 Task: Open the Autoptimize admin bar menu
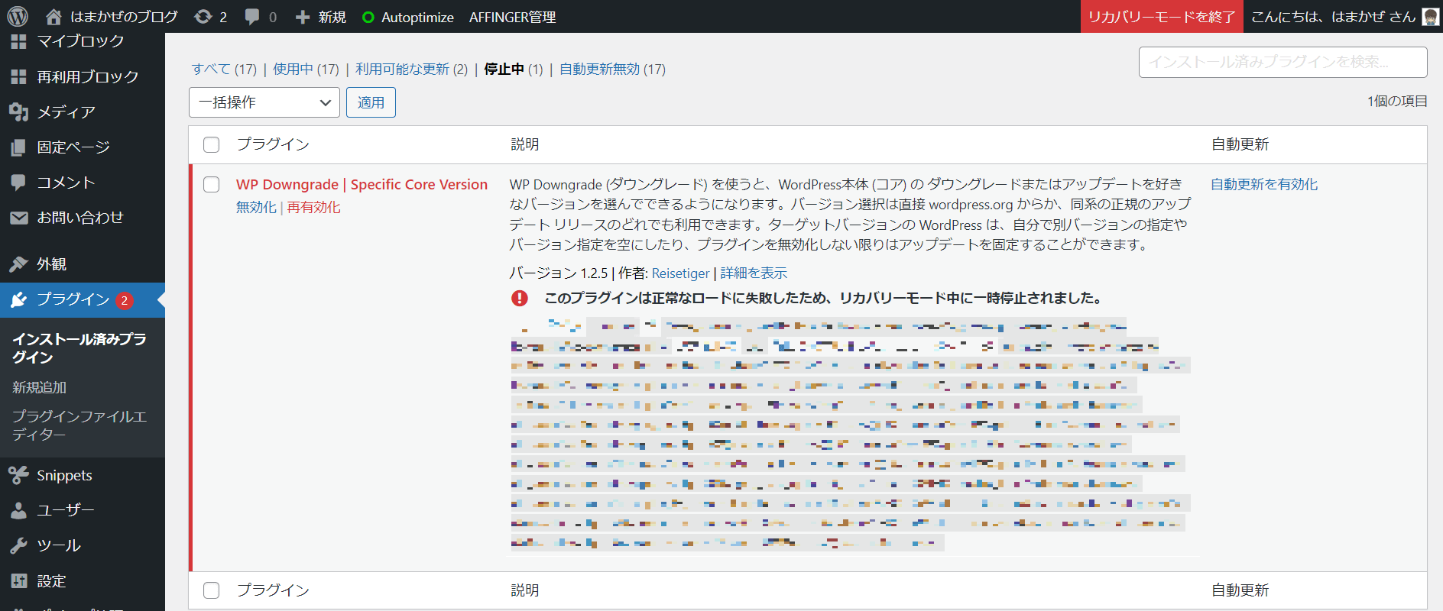pos(408,17)
